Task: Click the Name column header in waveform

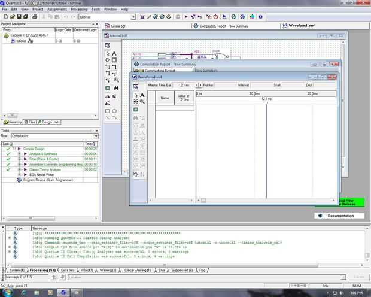Action: [165, 98]
